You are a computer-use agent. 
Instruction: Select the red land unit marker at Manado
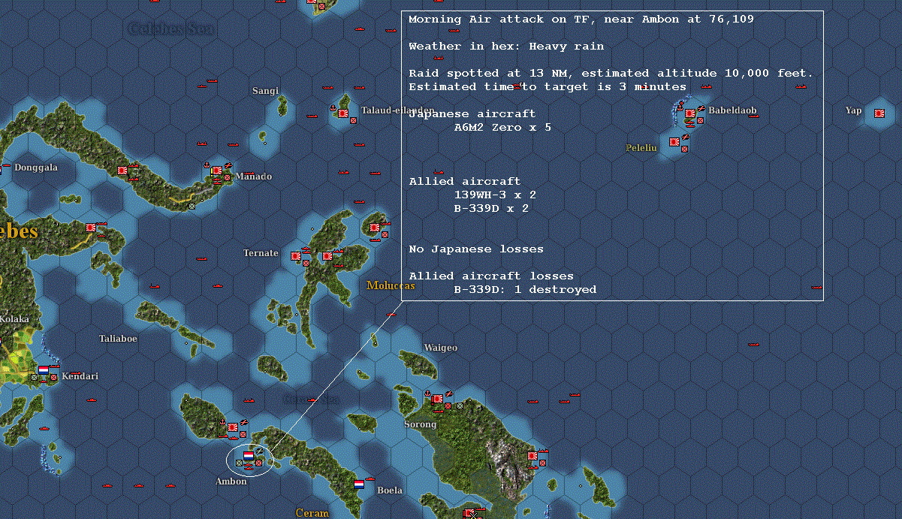(227, 177)
